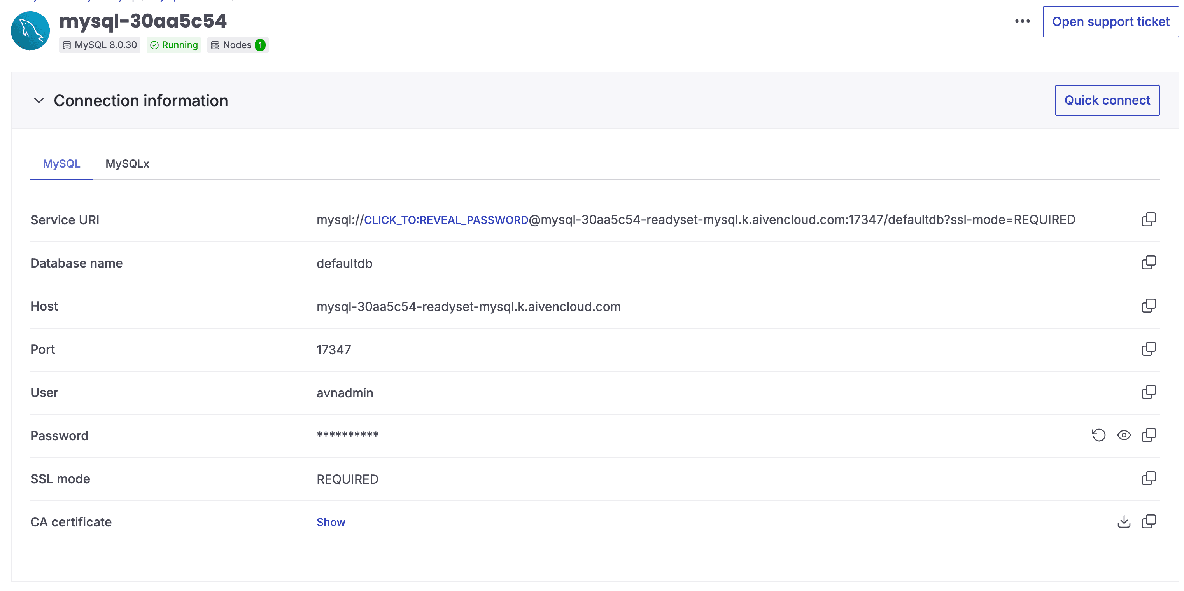Select the MySQL tab
The height and width of the screenshot is (591, 1184).
[x=61, y=164]
